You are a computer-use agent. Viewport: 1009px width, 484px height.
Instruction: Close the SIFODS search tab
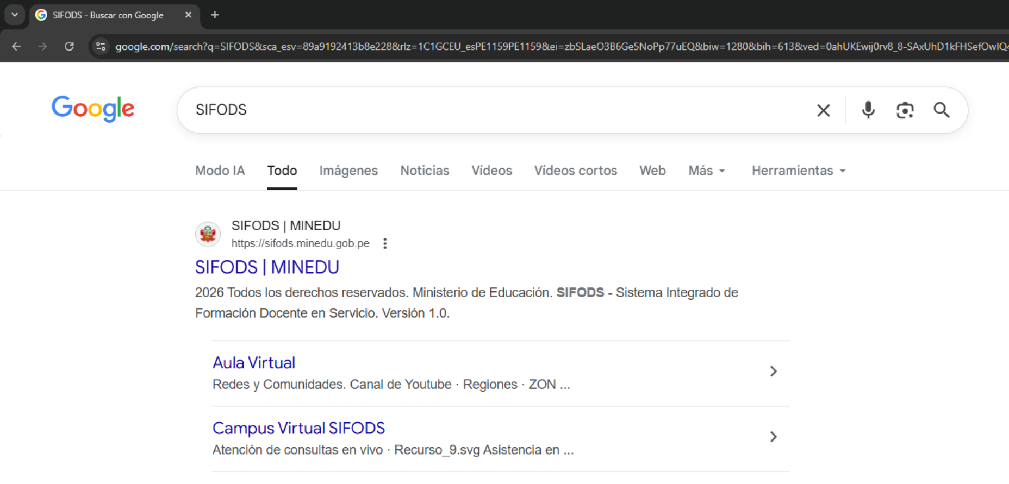point(188,15)
